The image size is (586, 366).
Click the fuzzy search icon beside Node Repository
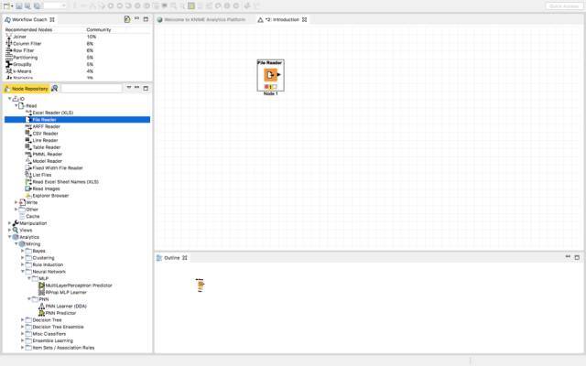[x=55, y=89]
